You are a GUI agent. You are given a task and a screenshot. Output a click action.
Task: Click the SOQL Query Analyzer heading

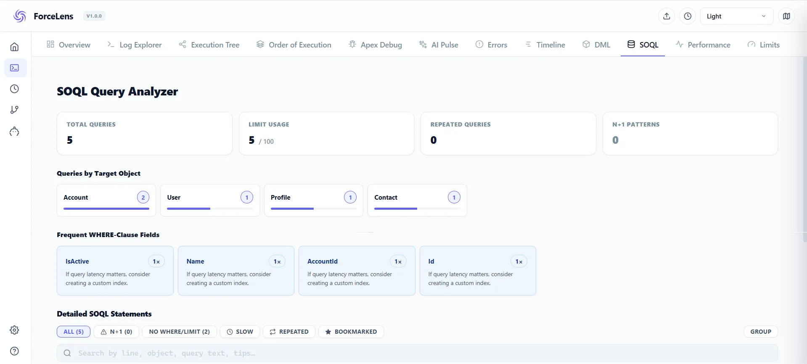pyautogui.click(x=117, y=92)
